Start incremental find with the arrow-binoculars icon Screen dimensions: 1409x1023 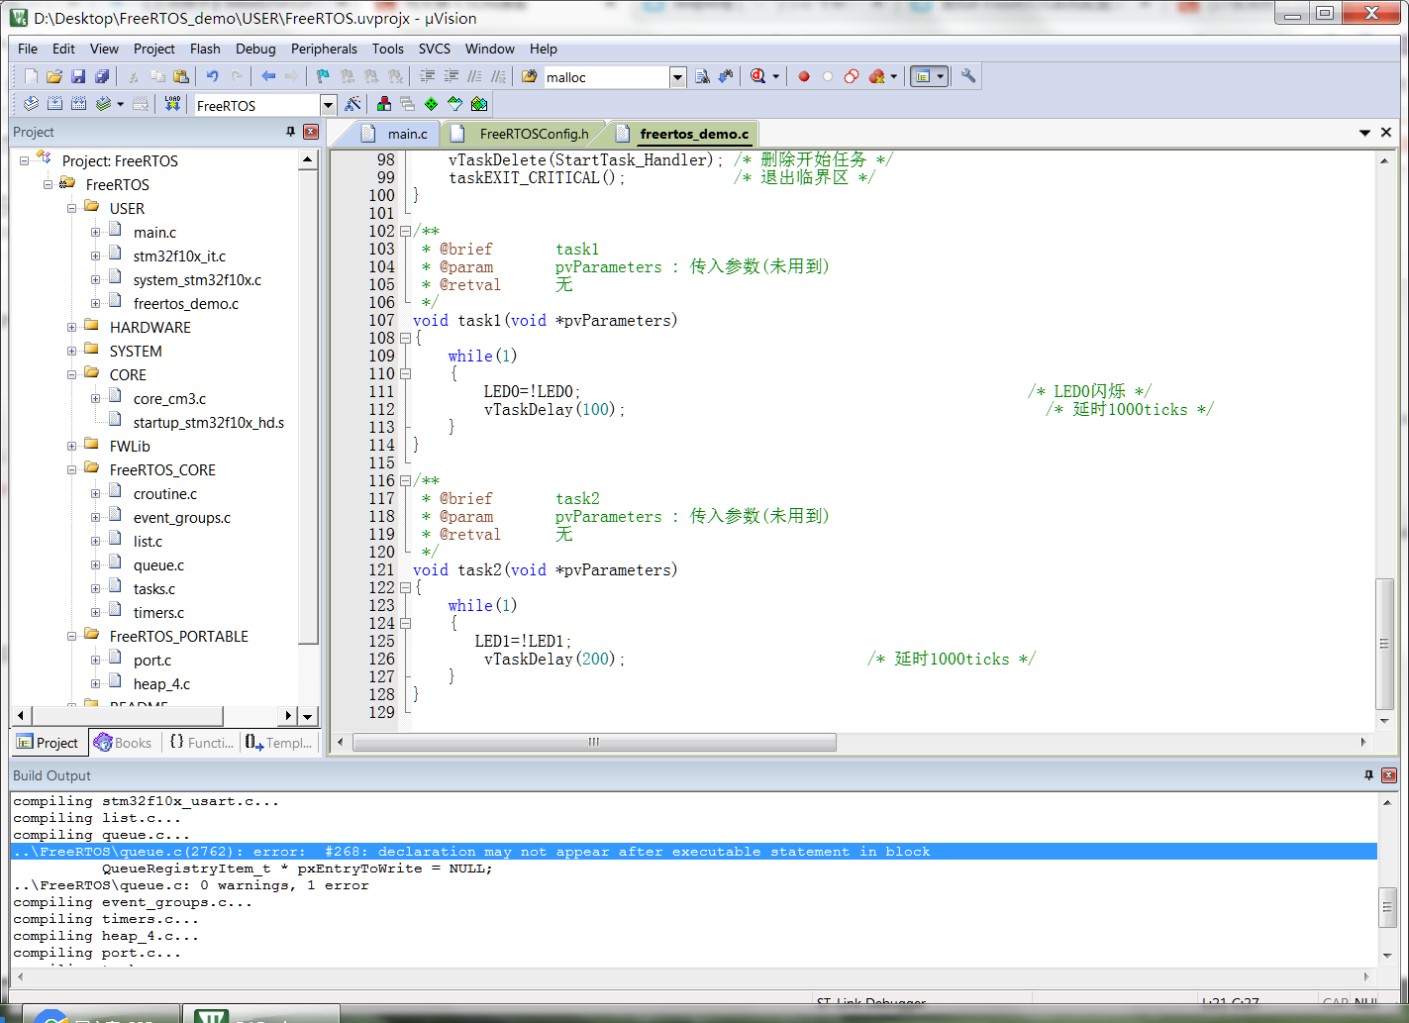727,76
